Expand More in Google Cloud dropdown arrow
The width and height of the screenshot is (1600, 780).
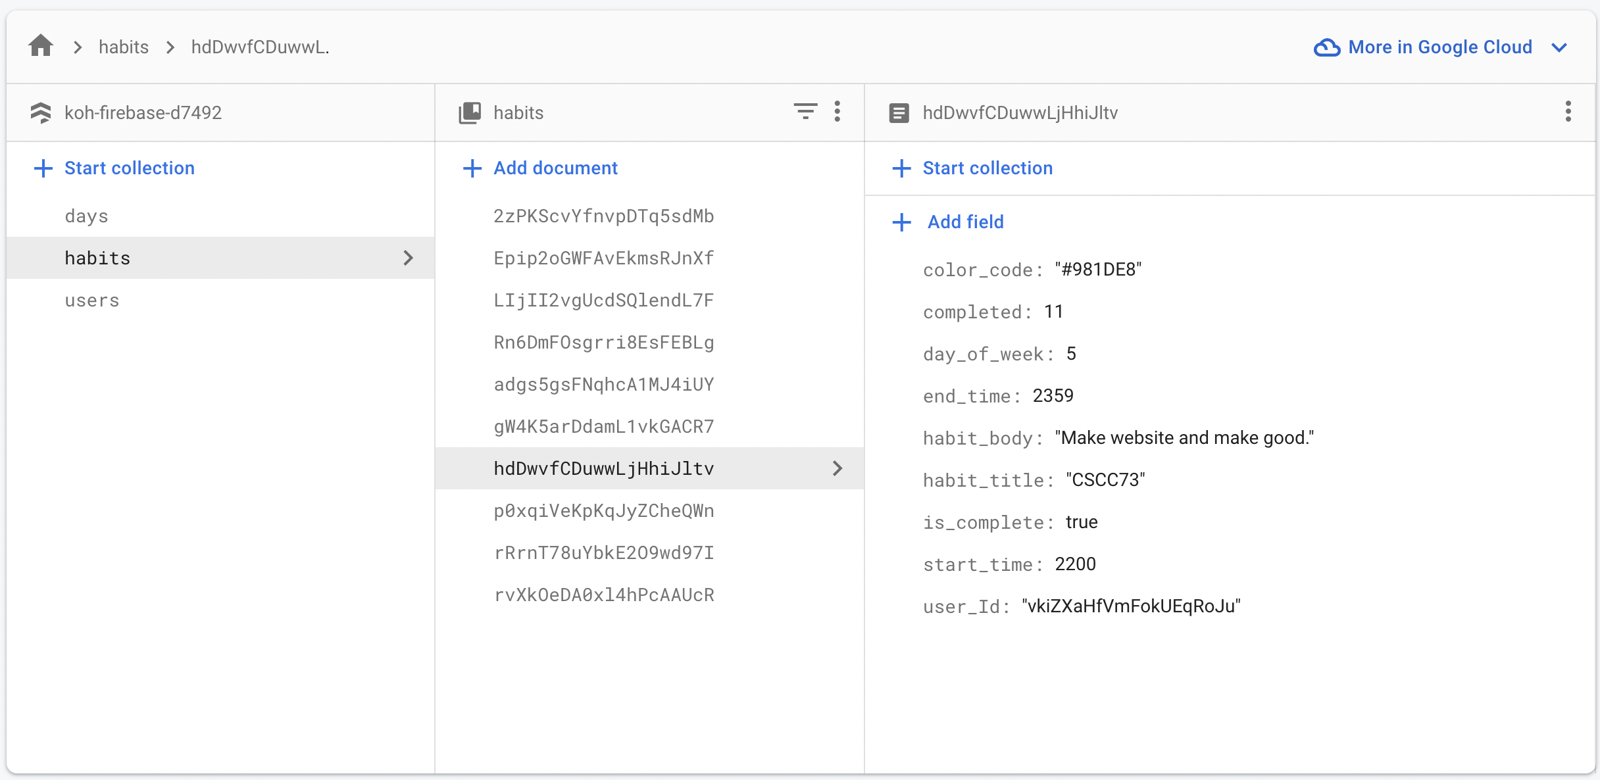click(x=1559, y=47)
